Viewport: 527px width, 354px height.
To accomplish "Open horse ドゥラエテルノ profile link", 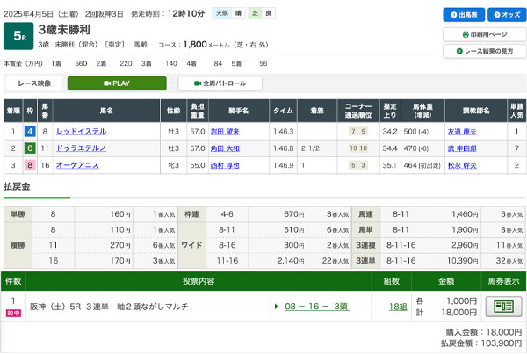I will coord(81,148).
